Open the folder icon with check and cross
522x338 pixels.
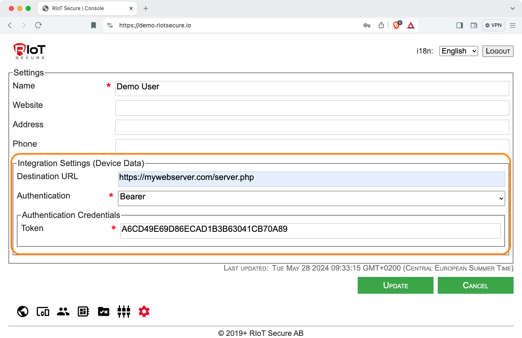[104, 311]
